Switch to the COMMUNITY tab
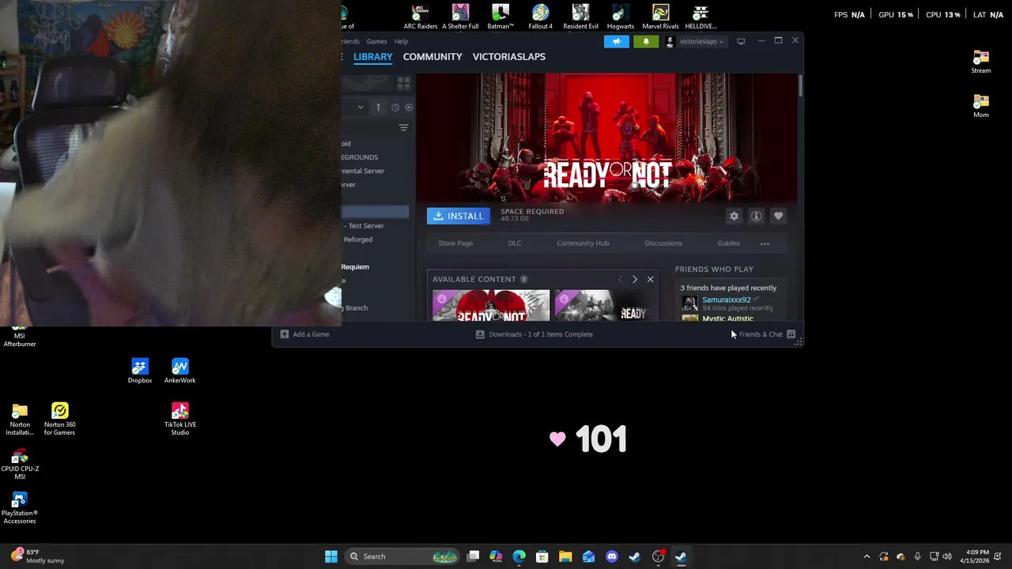 pyautogui.click(x=432, y=57)
